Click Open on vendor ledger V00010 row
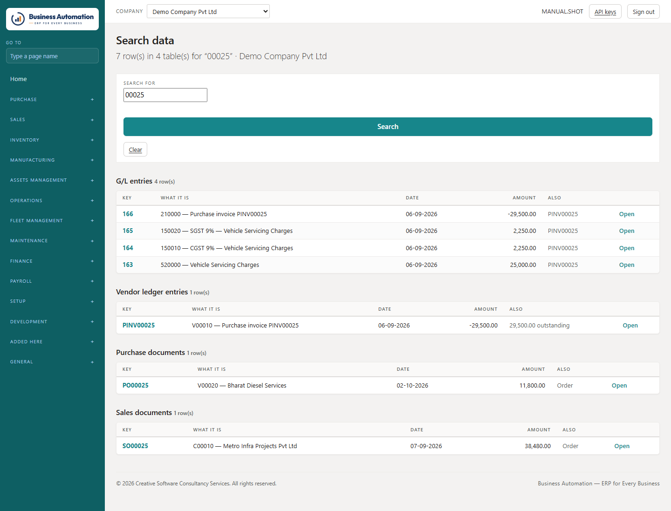671x511 pixels. click(630, 326)
